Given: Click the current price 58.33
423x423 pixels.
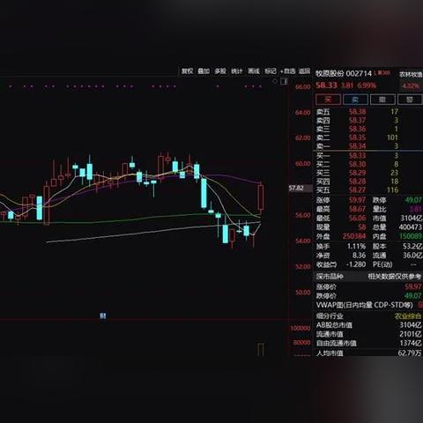Looking at the screenshot, I should (x=326, y=85).
